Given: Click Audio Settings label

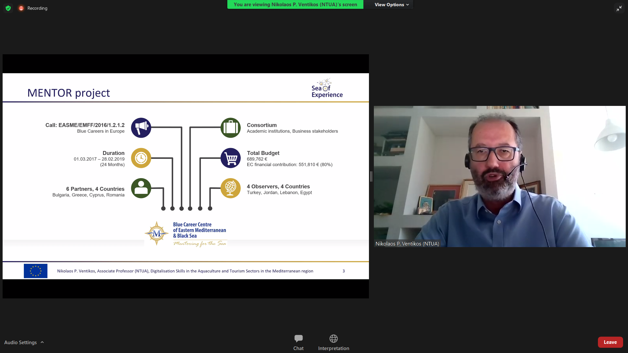Looking at the screenshot, I should coord(20,342).
